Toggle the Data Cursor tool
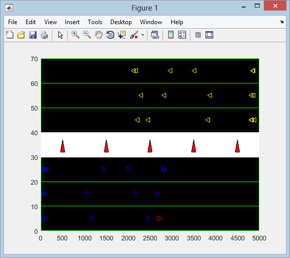Image resolution: width=290 pixels, height=258 pixels. tap(122, 35)
